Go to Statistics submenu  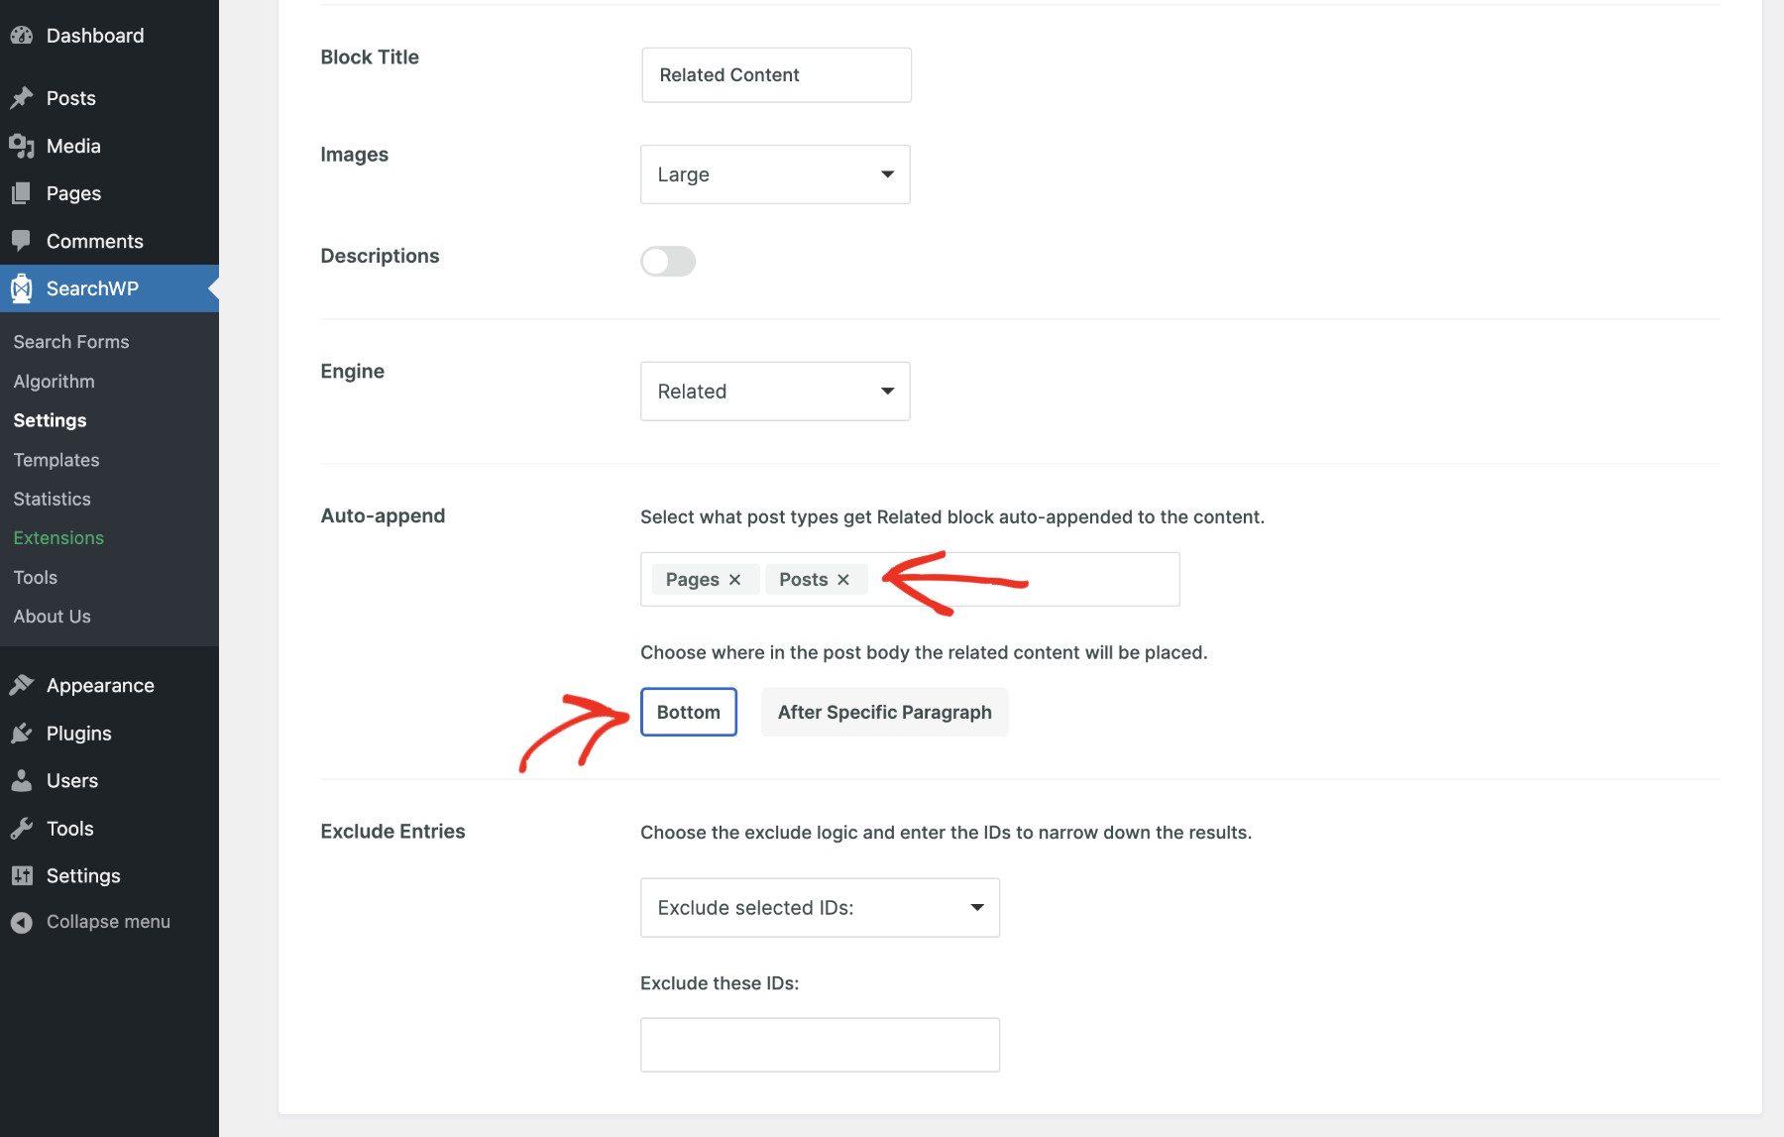53,499
